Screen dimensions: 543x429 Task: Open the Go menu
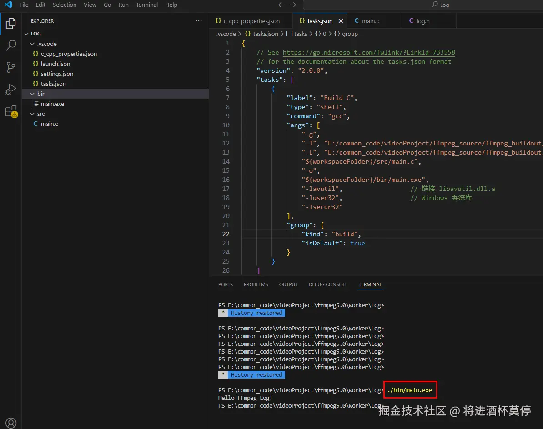[x=107, y=5]
